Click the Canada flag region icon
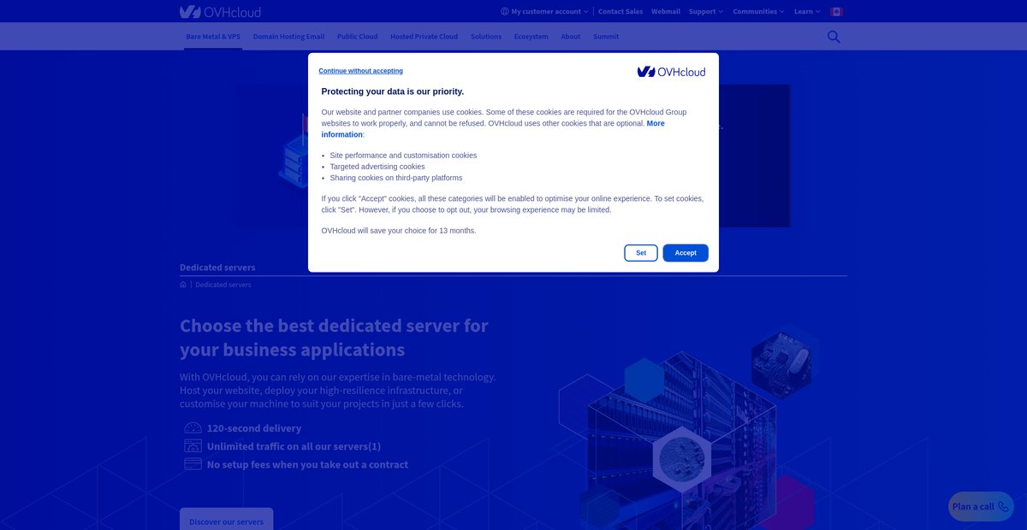This screenshot has height=530, width=1027. point(836,12)
